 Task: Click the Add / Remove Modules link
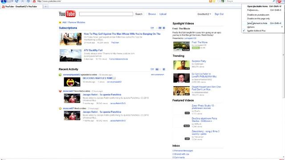tap(73, 23)
